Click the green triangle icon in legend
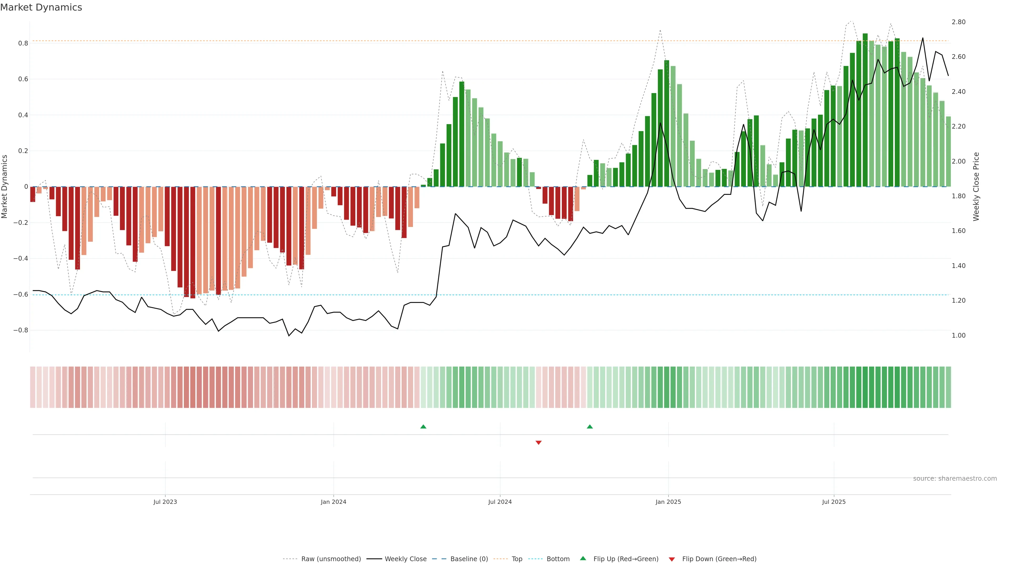 pos(583,558)
